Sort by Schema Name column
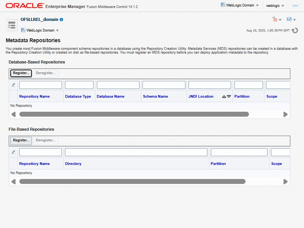This screenshot has height=228, width=304. coord(155,97)
